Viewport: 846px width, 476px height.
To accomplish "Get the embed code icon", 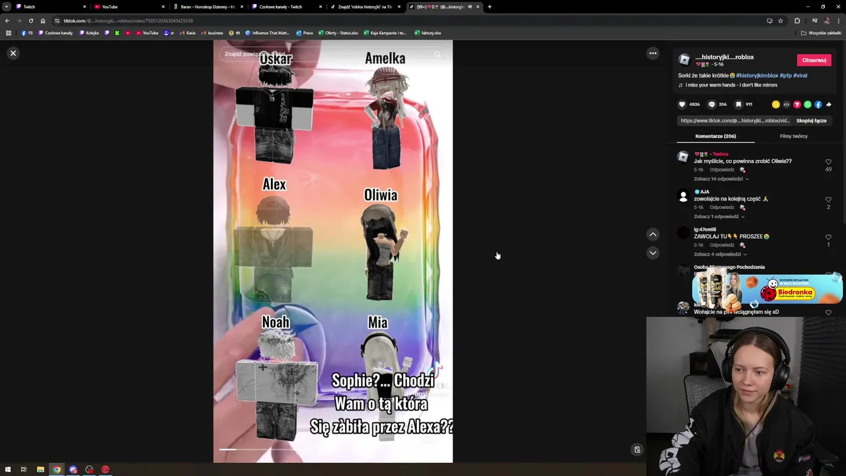I will (787, 104).
